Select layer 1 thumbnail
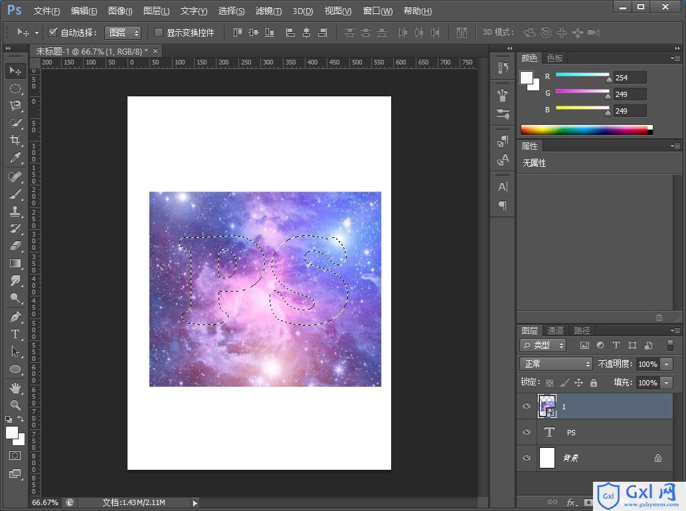The width and height of the screenshot is (686, 511). coord(547,406)
